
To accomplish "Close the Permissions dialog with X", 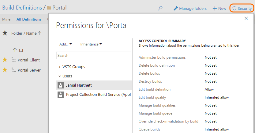I will pyautogui.click(x=246, y=18).
